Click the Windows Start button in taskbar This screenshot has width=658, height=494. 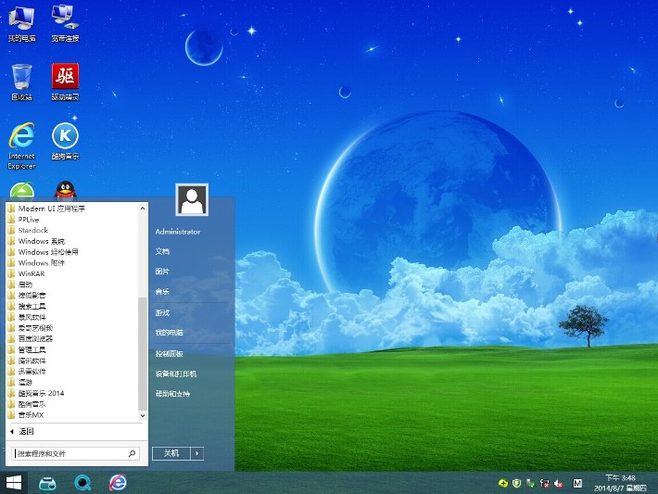[x=14, y=482]
